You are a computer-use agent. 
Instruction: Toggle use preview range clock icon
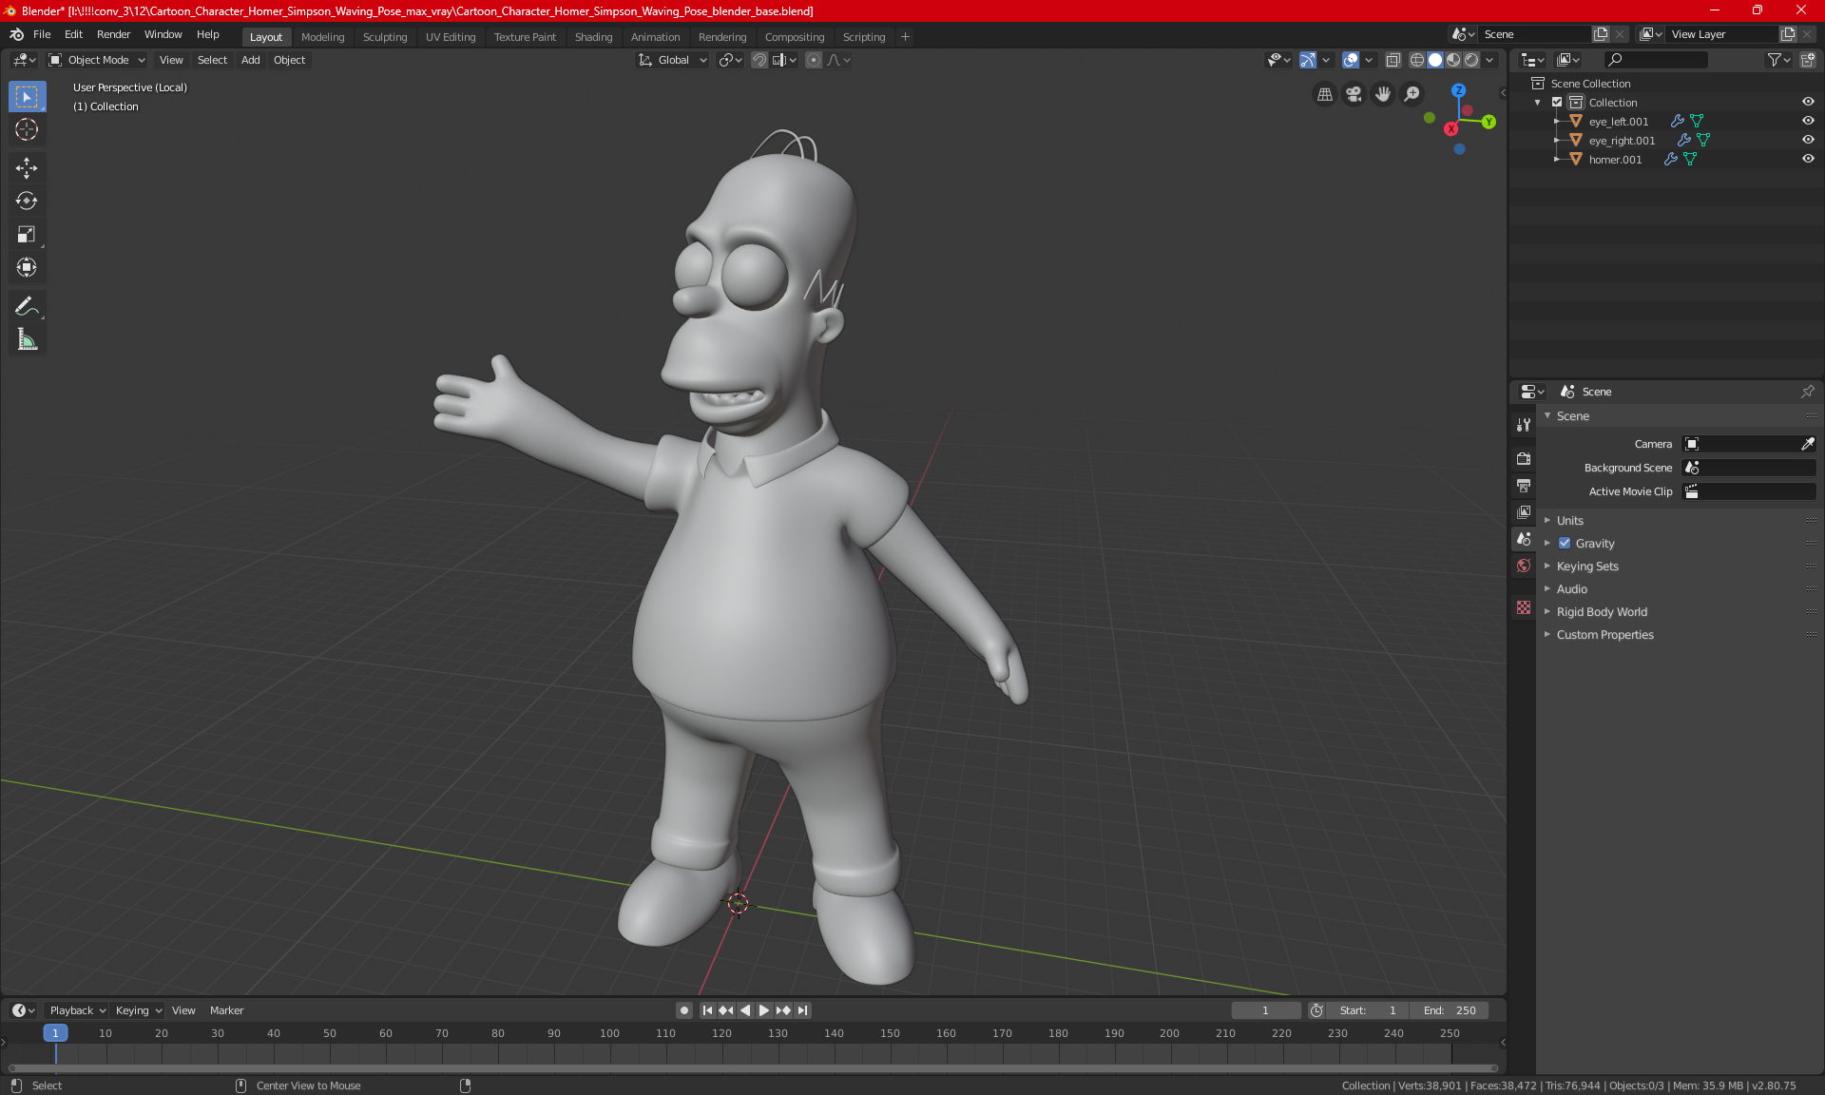pos(1316,1010)
